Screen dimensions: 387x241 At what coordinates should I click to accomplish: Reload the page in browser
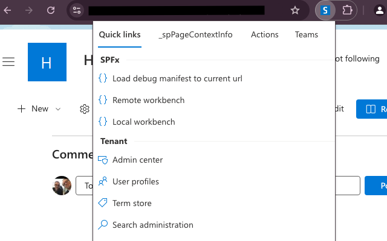(x=51, y=10)
